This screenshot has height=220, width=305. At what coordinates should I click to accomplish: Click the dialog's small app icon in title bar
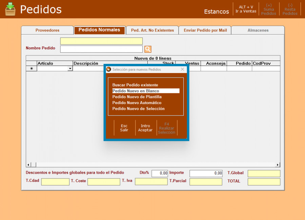click(109, 69)
